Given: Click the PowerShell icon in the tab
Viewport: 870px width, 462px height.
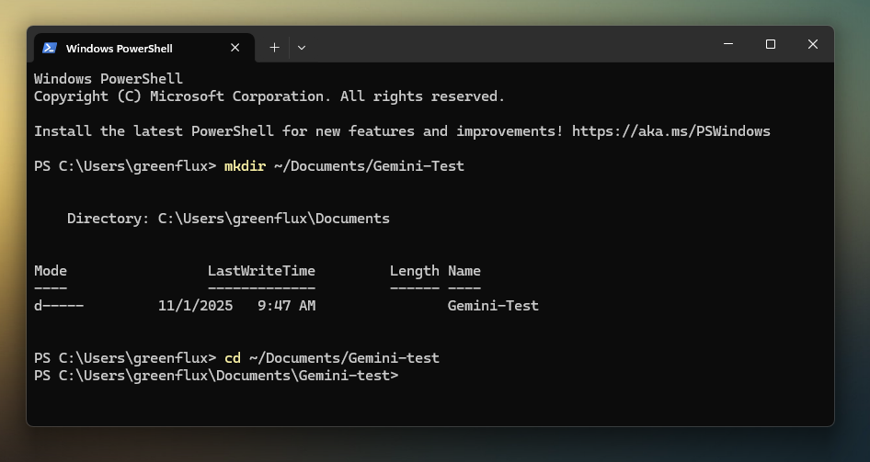Looking at the screenshot, I should tap(50, 48).
